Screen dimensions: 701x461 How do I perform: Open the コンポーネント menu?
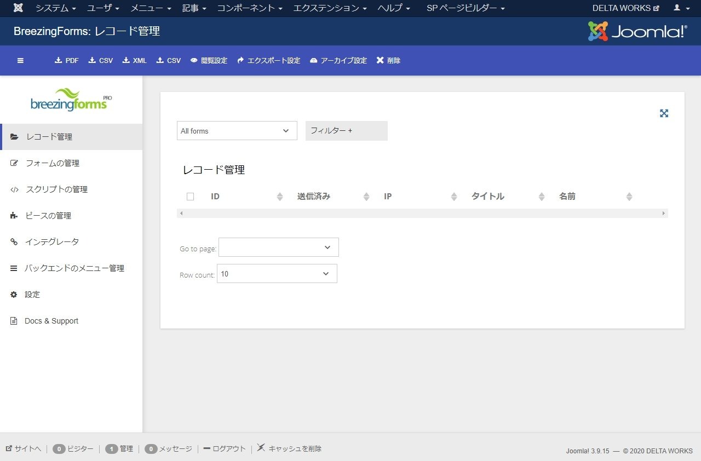pos(250,8)
